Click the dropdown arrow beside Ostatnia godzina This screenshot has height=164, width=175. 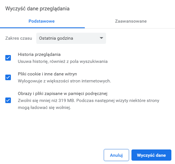point(101,38)
